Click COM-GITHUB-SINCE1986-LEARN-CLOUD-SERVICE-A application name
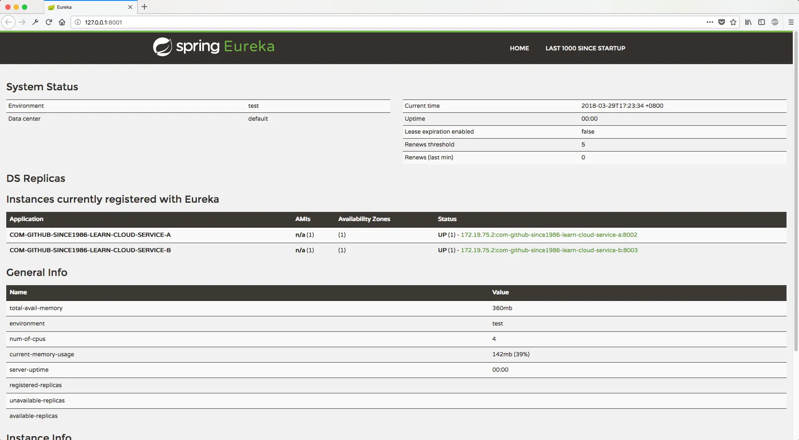This screenshot has height=440, width=799. tap(90, 235)
